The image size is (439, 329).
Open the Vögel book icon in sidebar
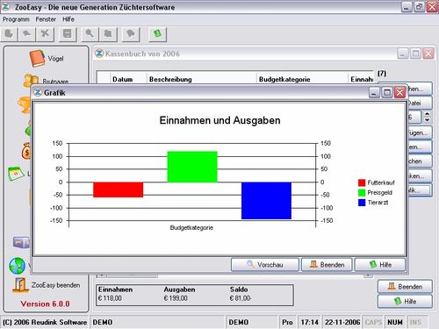point(37,59)
